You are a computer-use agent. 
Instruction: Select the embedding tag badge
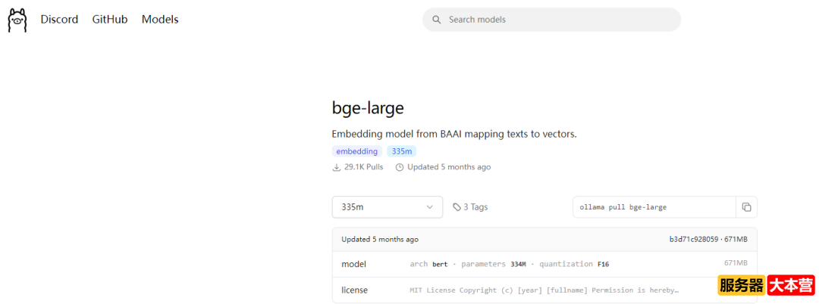pos(356,151)
